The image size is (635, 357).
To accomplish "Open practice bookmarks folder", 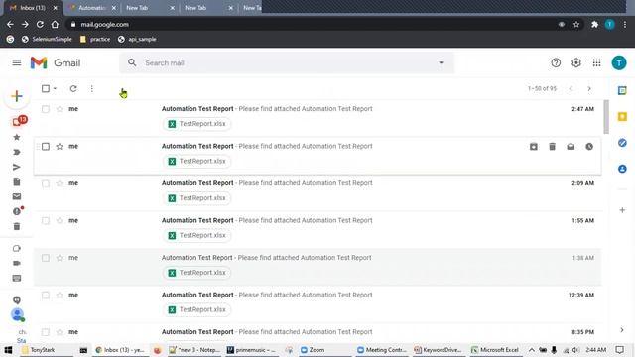I will 95,40.
